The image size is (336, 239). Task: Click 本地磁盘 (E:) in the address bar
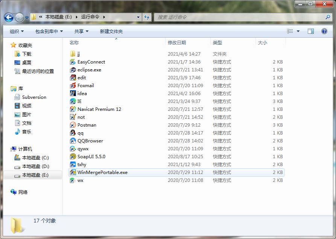pos(58,17)
